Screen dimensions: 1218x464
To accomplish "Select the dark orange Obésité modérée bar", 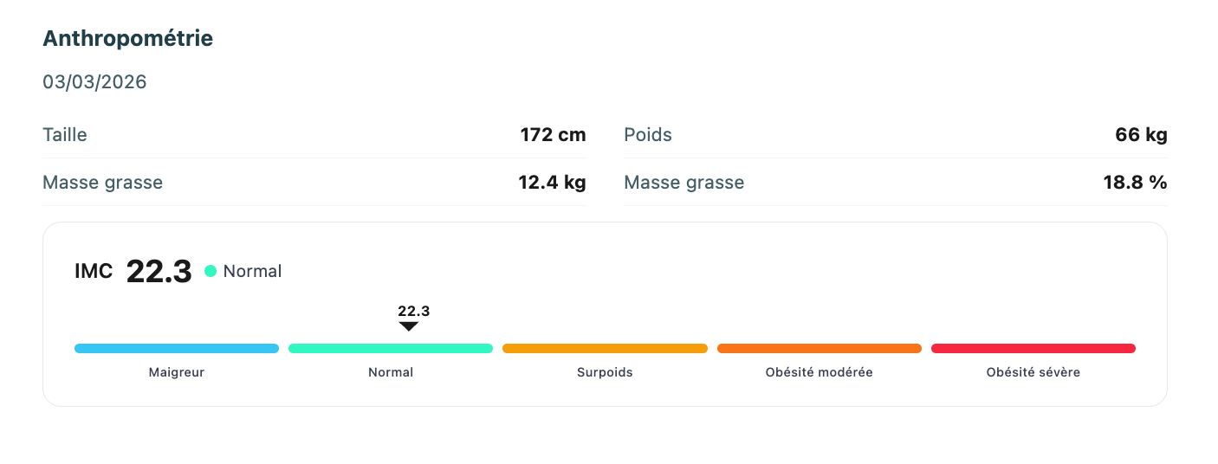I will pos(820,349).
